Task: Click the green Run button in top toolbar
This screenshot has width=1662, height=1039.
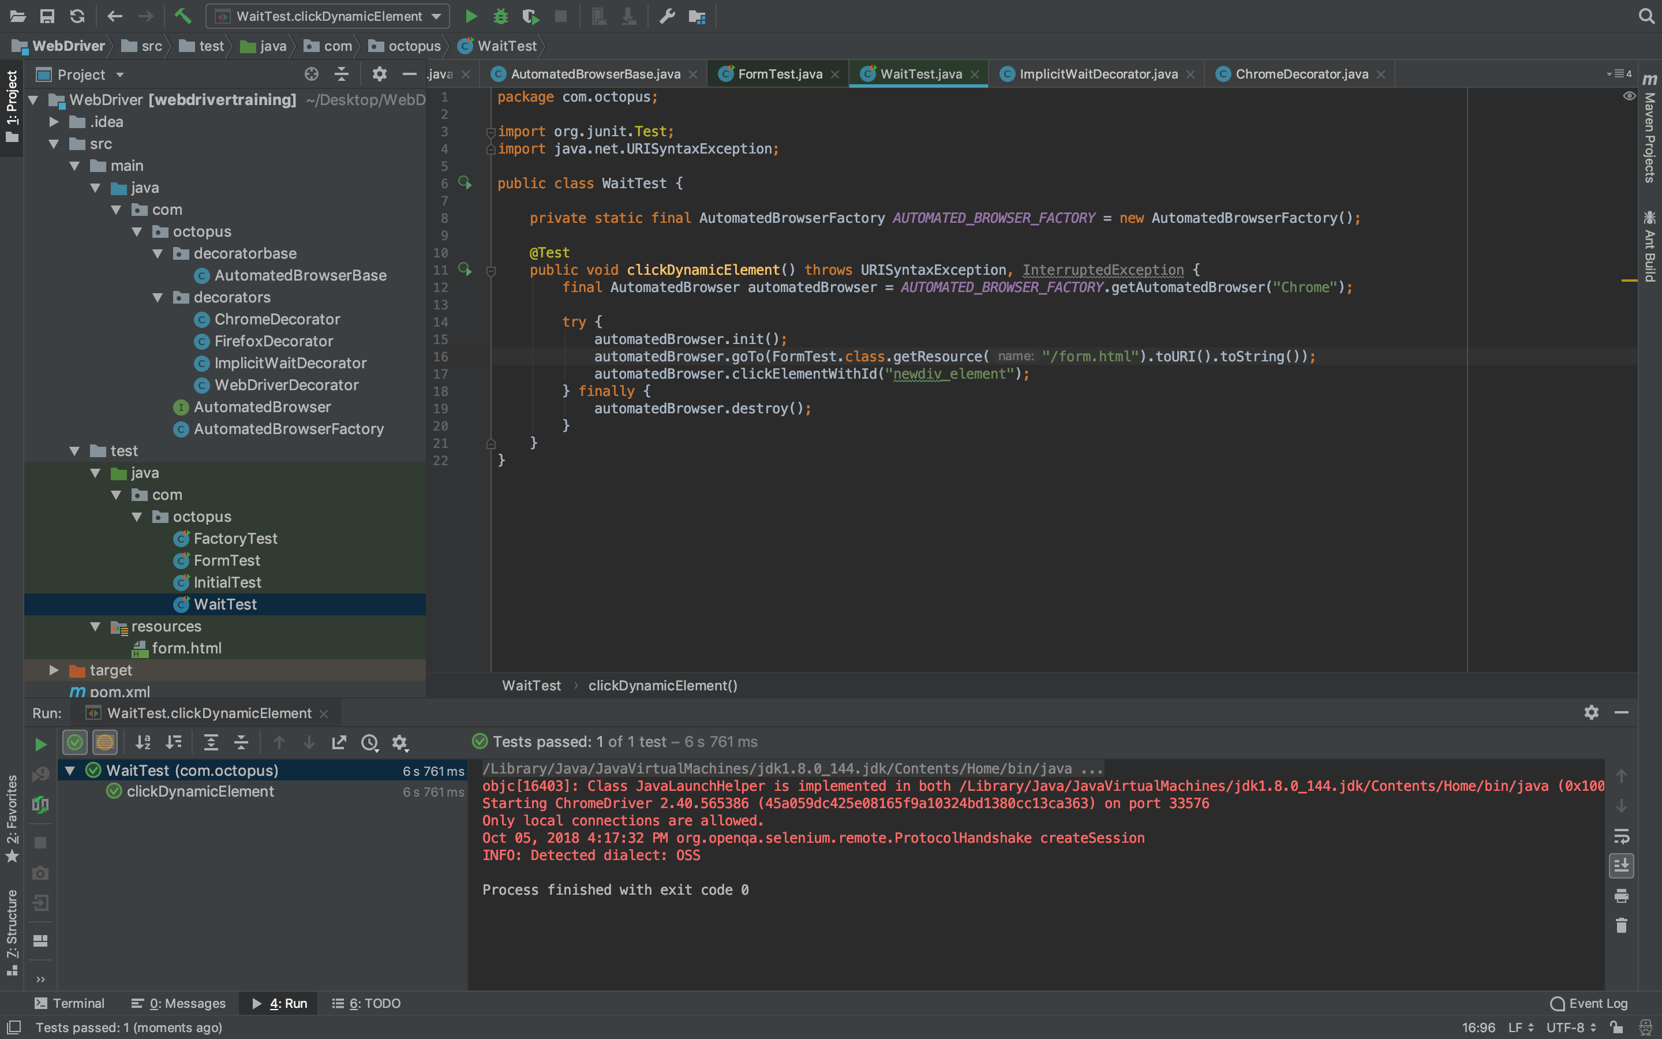Action: [x=471, y=16]
